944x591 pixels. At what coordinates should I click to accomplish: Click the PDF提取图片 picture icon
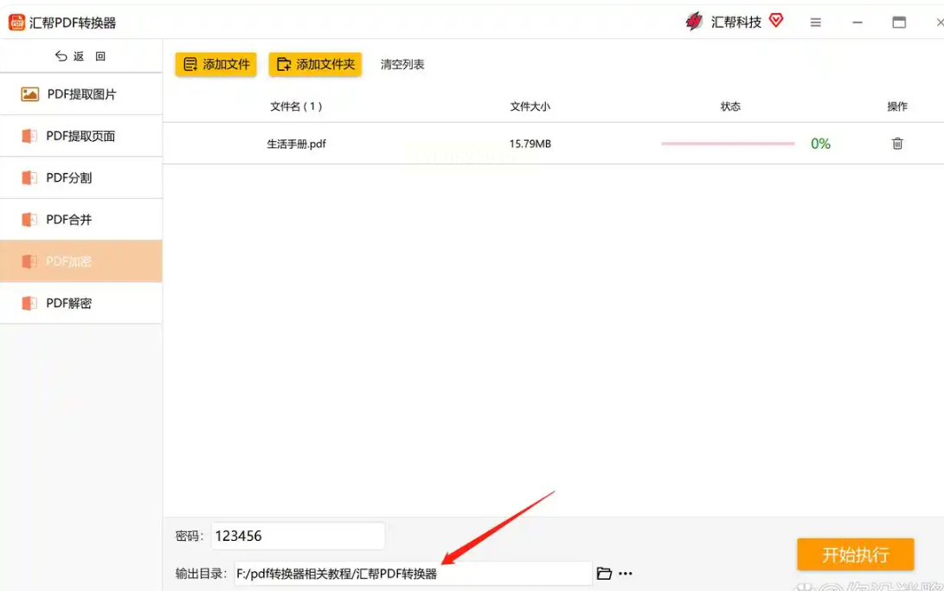coord(29,94)
